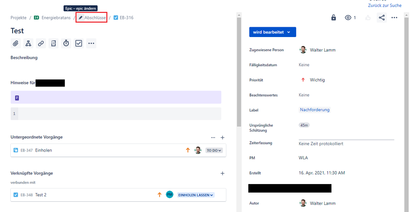Click the Keine value for Beachtenswertes
The height and width of the screenshot is (212, 412).
(304, 95)
